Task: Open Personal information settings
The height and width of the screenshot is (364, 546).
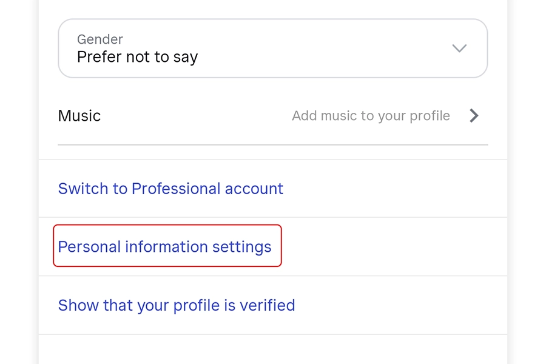Action: [x=164, y=247]
